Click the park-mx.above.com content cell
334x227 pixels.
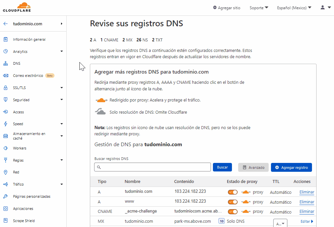[193, 221]
